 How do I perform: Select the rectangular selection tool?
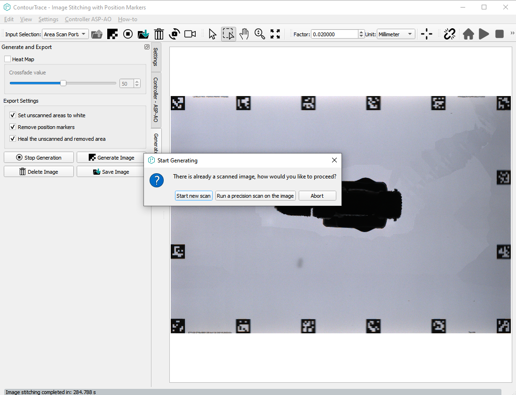(x=228, y=34)
